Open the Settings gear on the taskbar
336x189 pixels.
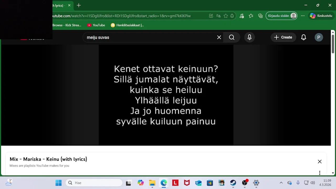click(x=256, y=183)
